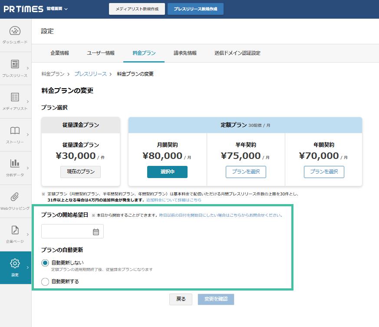Click the 設定 gear icon in sidebar

click(15, 264)
